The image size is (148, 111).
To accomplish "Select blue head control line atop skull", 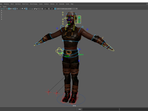I will [x=71, y=14].
